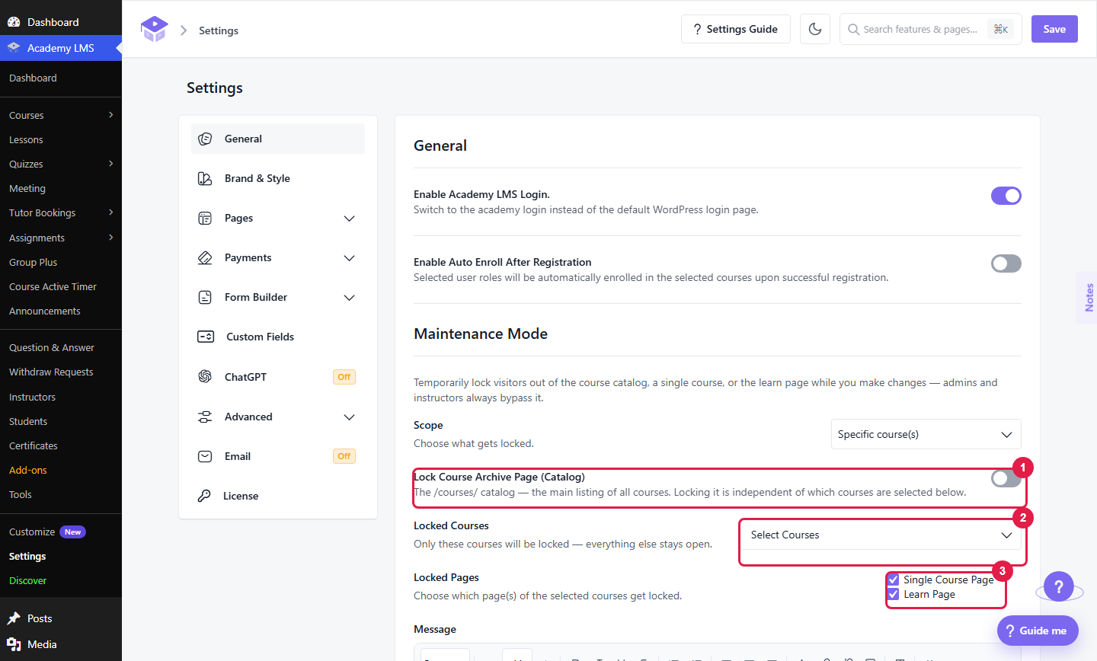Open the Notes side tab
The height and width of the screenshot is (661, 1097).
click(x=1089, y=298)
